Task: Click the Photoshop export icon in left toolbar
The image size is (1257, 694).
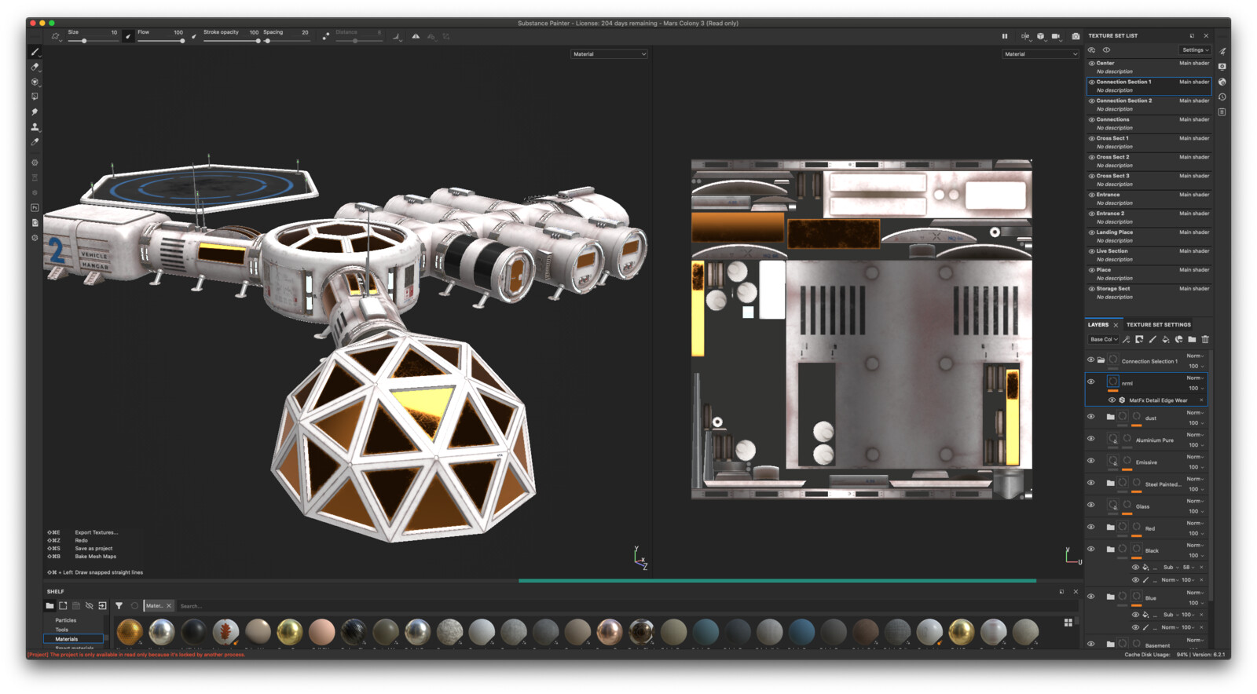Action: pos(35,208)
